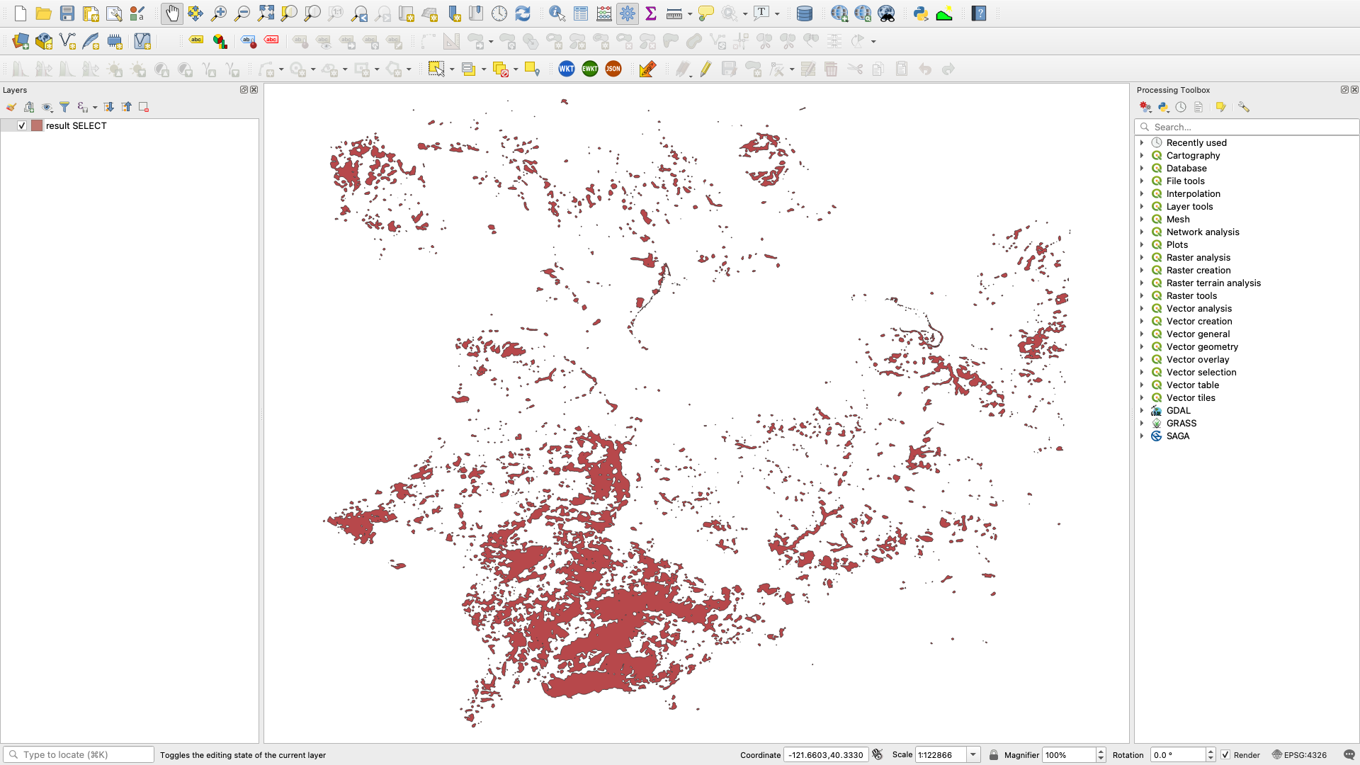Click the Layers panel title

coord(15,90)
